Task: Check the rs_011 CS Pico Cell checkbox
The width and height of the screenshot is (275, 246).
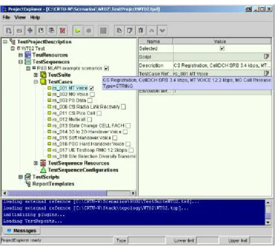Action: pyautogui.click(x=99, y=113)
